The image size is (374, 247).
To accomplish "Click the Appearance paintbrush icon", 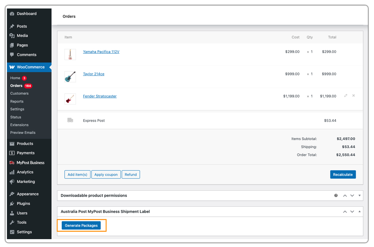I will click(12, 194).
